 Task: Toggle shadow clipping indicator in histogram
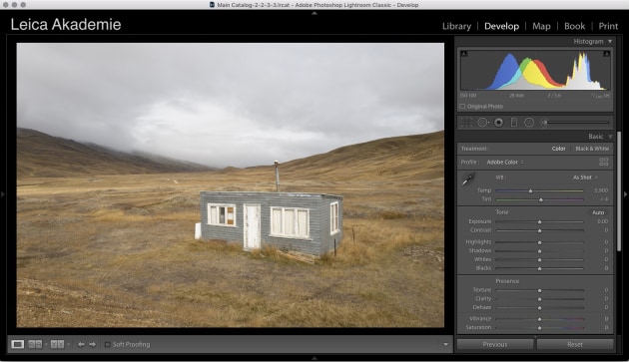pos(463,53)
